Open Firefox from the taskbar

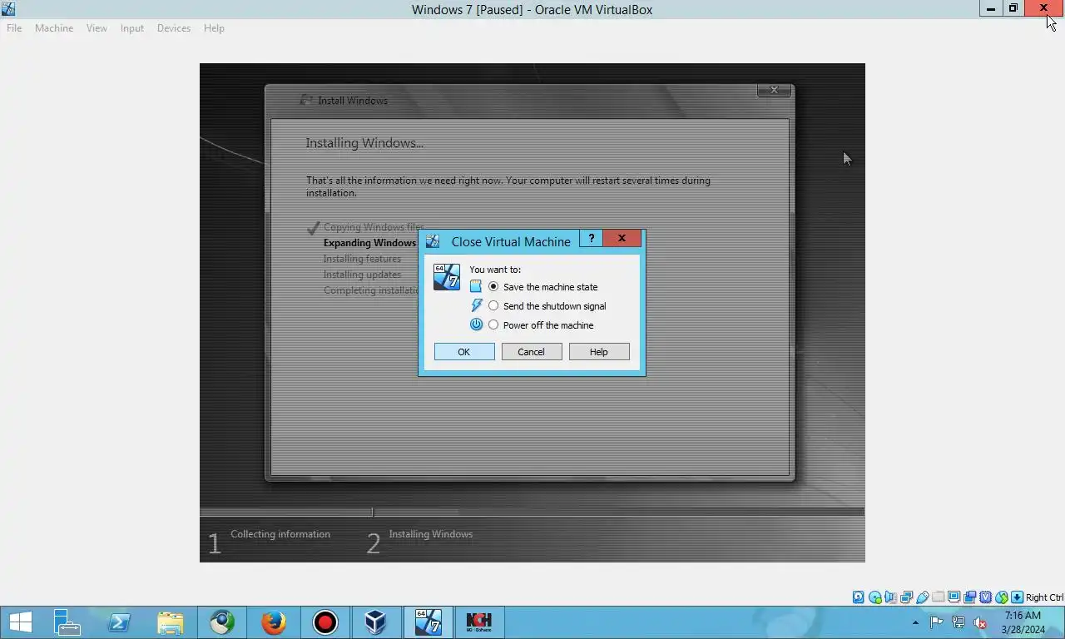click(274, 622)
